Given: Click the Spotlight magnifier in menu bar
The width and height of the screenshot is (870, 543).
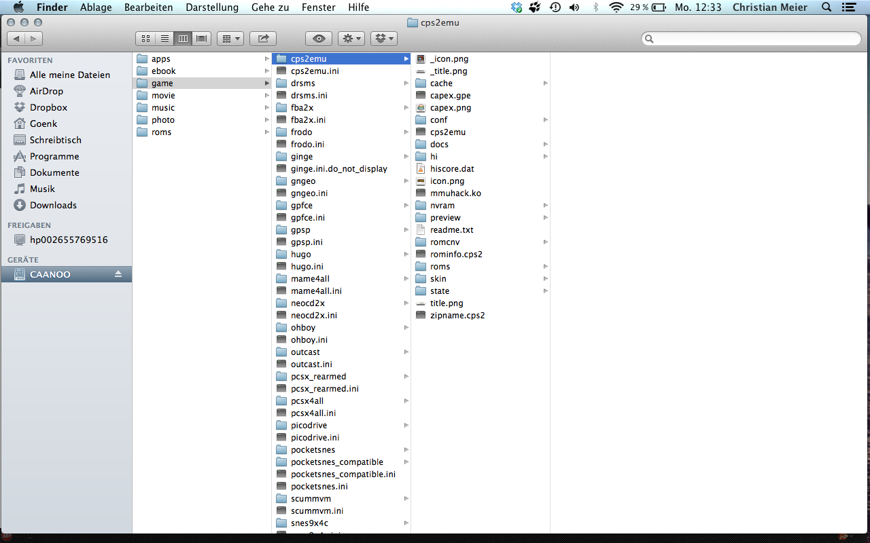Looking at the screenshot, I should point(826,7).
